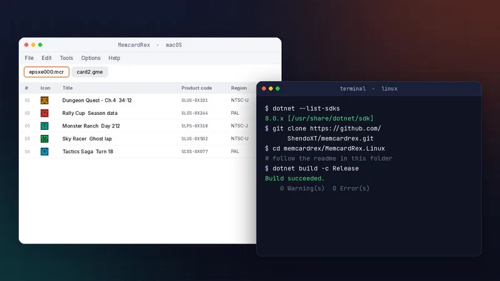The width and height of the screenshot is (500, 281).
Task: Click product code SLES-0X244
Action: [194, 113]
